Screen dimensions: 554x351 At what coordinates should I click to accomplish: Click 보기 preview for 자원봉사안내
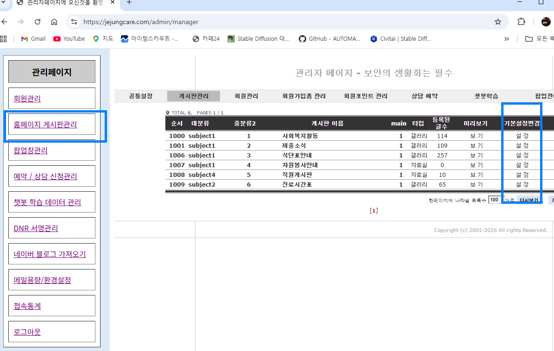point(476,165)
